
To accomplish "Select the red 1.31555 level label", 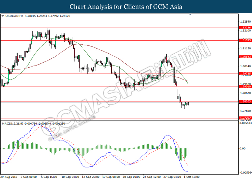I will pyautogui.click(x=245, y=40).
